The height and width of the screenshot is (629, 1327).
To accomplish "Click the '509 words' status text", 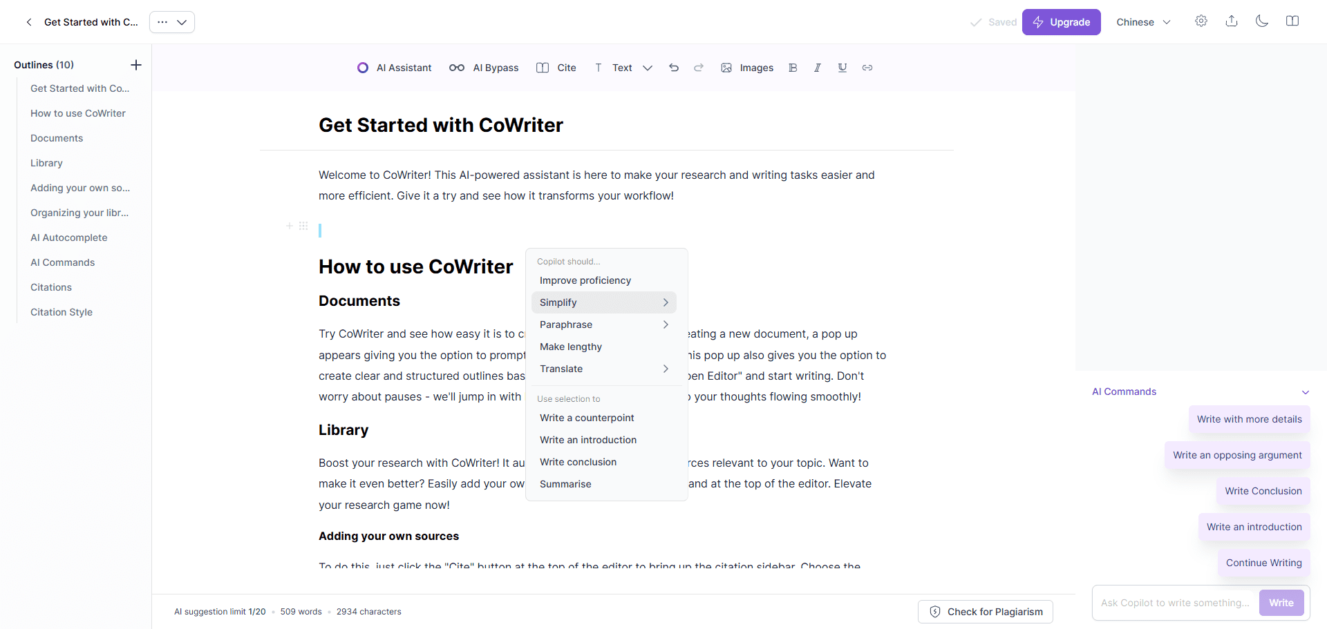I will (301, 612).
